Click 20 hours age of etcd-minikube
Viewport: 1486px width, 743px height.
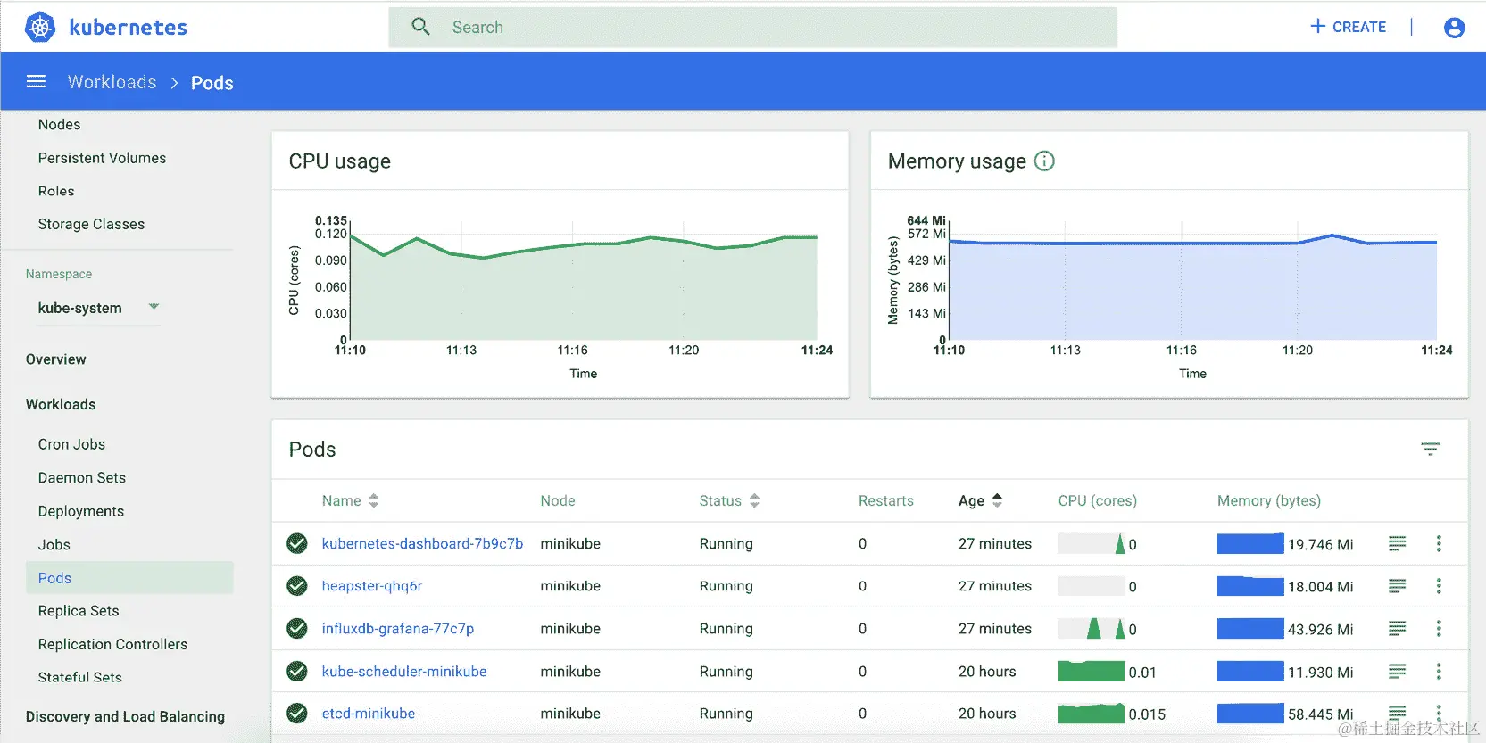pos(987,714)
